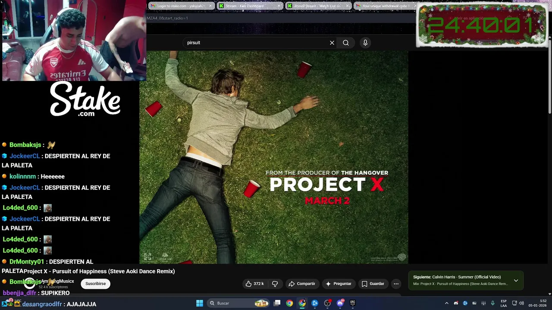Dislike the video with thumbs-down
The image size is (552, 310).
(275, 284)
